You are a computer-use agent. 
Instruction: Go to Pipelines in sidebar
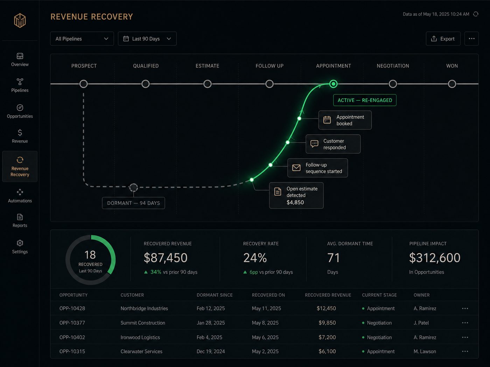click(x=20, y=85)
